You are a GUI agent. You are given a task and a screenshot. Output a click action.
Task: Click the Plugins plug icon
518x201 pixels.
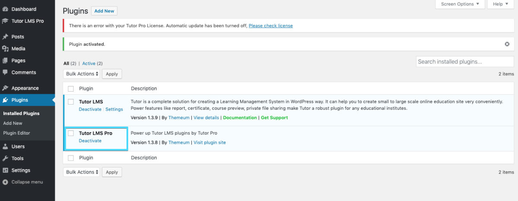tap(5, 100)
